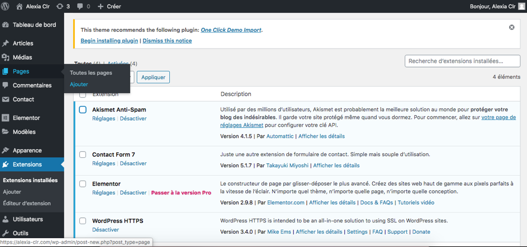Dismiss the plugin notice with the X icon
Image resolution: width=527 pixels, height=247 pixels.
pos(511,27)
